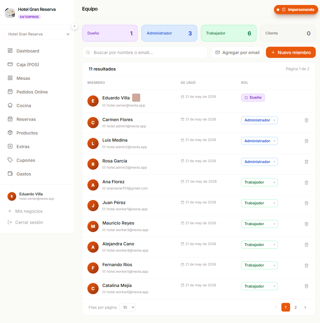320x323 pixels.
Task: Open Reservas in the sidebar
Action: click(x=37, y=119)
